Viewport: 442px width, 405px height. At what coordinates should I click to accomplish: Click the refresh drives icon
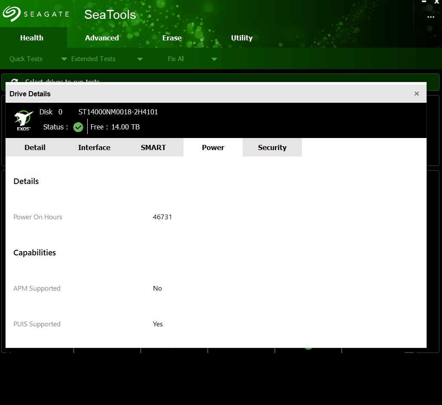click(15, 81)
